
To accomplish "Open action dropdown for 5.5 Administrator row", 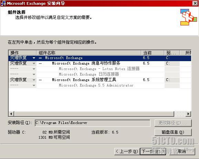I will tap(34, 86).
